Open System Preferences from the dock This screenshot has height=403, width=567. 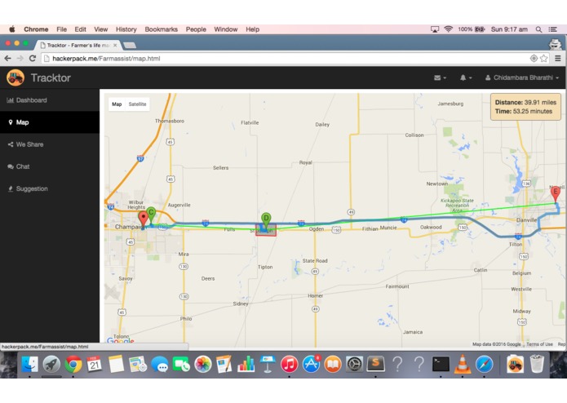tap(354, 364)
